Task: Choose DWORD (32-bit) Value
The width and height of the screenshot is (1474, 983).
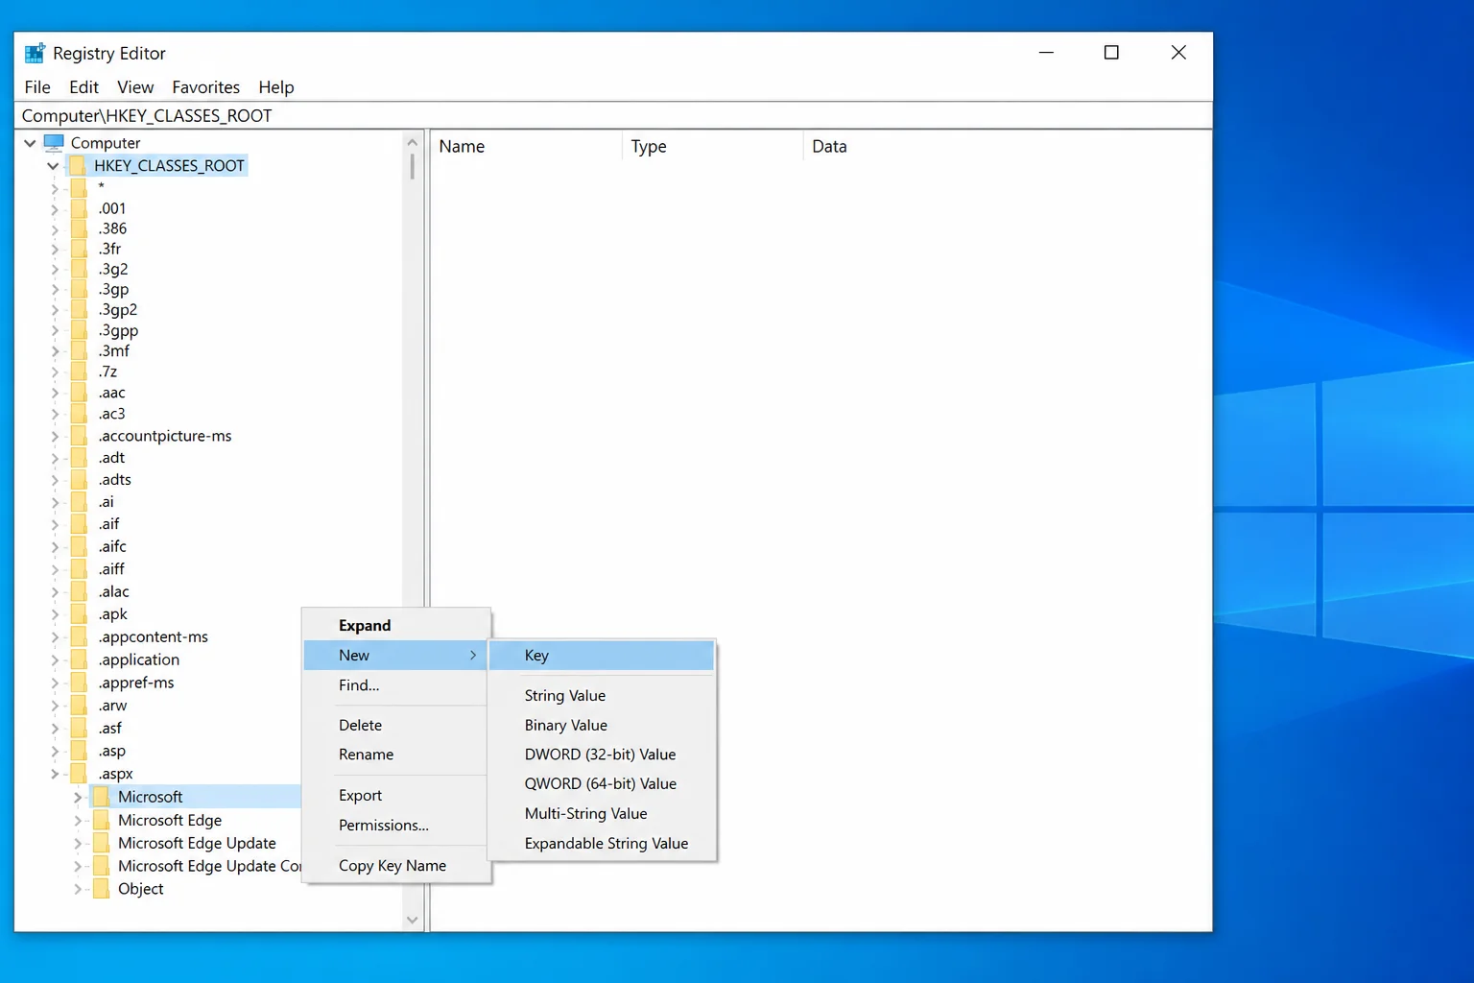Action: (x=602, y=755)
